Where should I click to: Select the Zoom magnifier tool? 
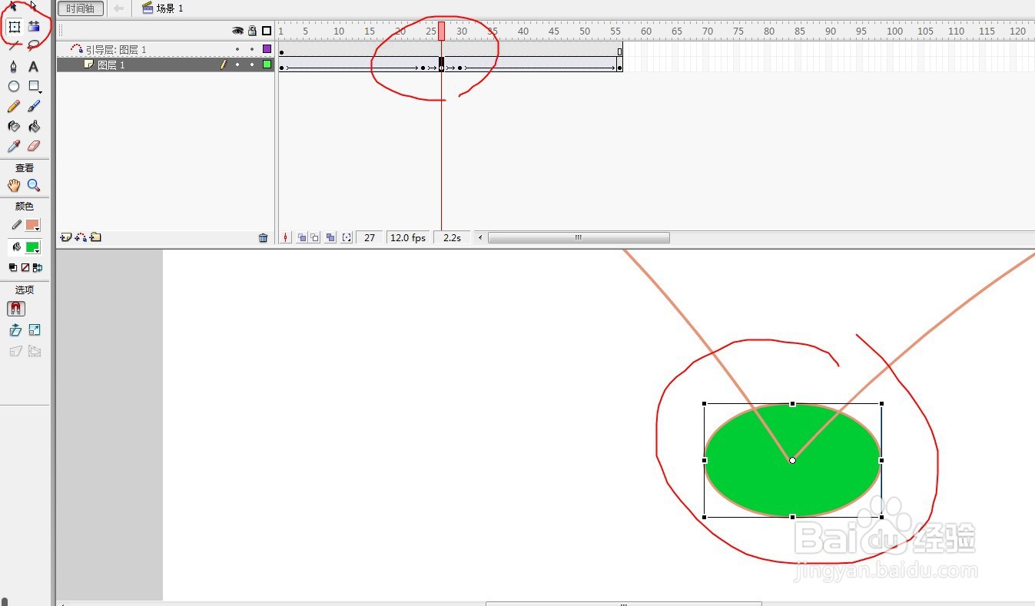click(34, 185)
